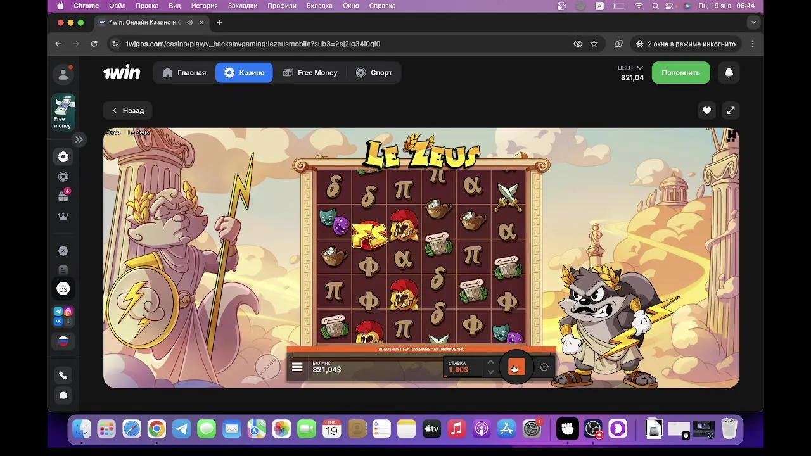This screenshot has width=811, height=456.
Task: Change language via Russian flag icon
Action: point(63,341)
